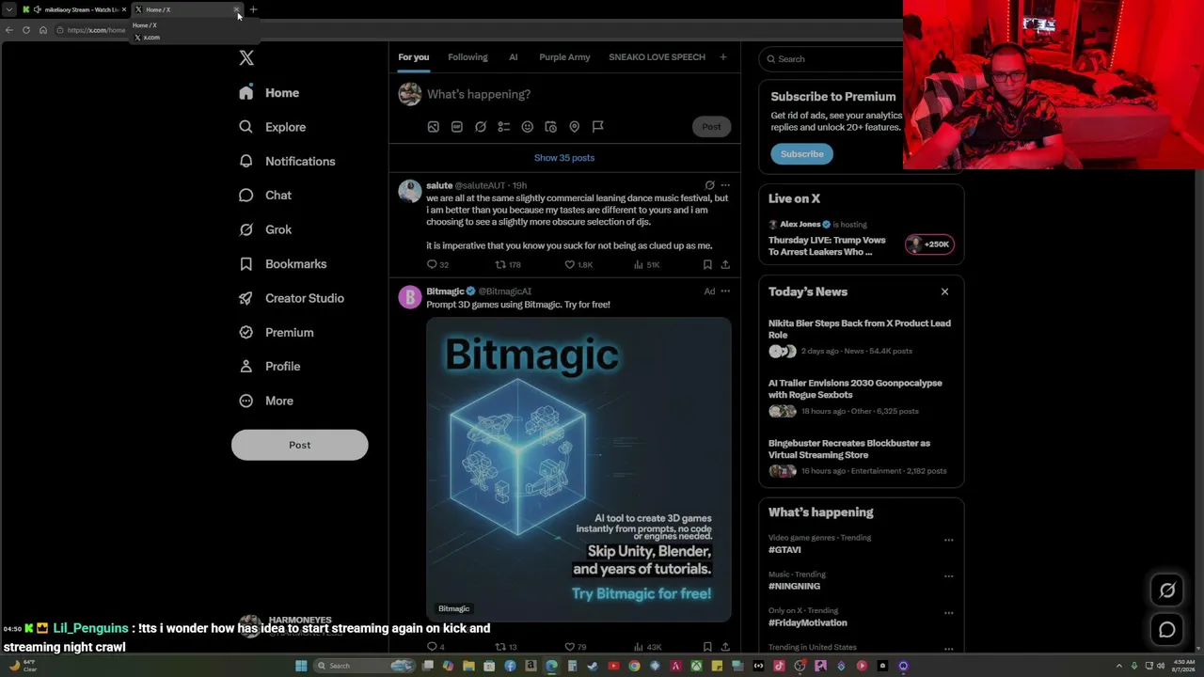Open a new browser tab
1204x677 pixels.
point(253,9)
